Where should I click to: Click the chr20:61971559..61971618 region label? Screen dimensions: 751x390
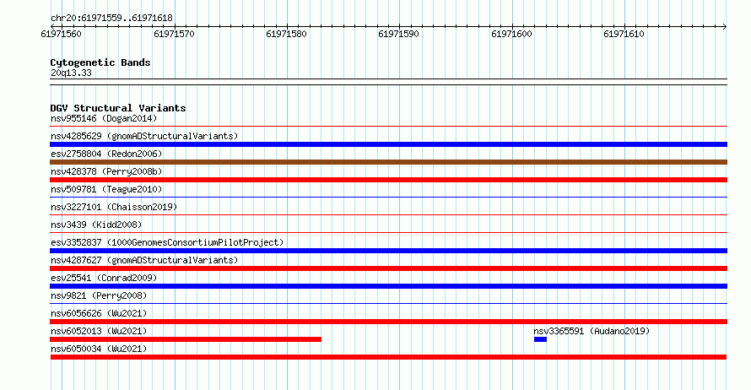coord(111,18)
